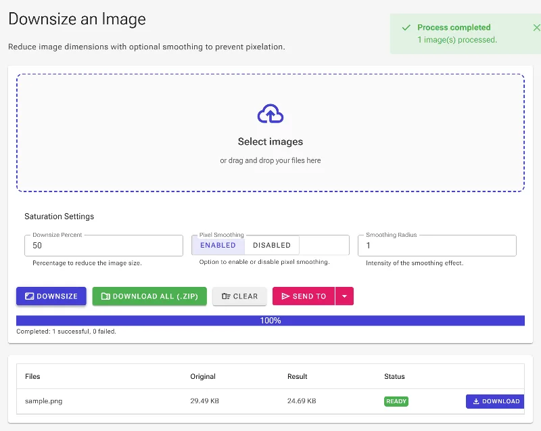Click the green checkmark in the notification
This screenshot has width=541, height=431.
(x=406, y=28)
